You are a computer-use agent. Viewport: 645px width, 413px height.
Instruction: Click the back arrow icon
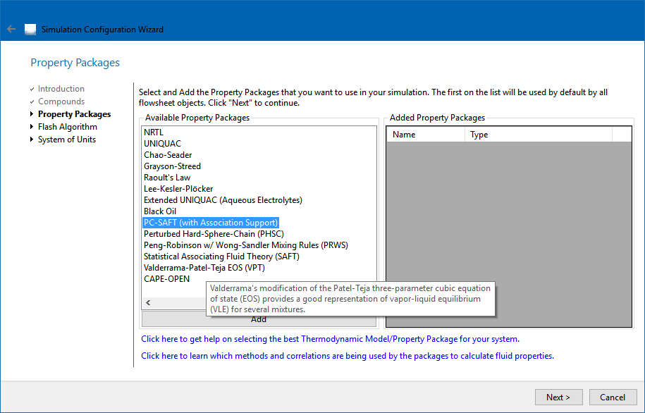(11, 29)
